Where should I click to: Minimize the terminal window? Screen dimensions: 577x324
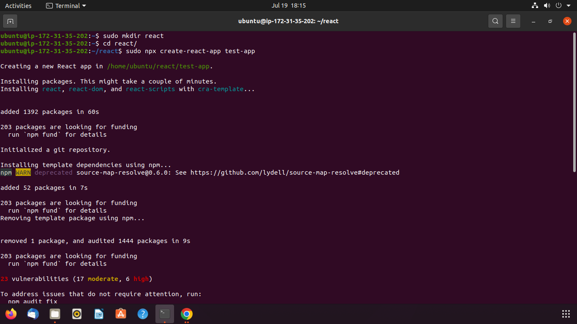(533, 21)
